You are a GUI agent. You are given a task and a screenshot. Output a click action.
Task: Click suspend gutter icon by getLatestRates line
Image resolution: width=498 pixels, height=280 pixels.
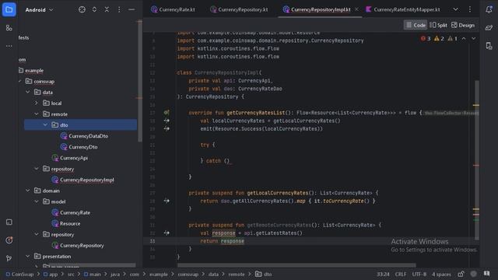[x=167, y=233]
